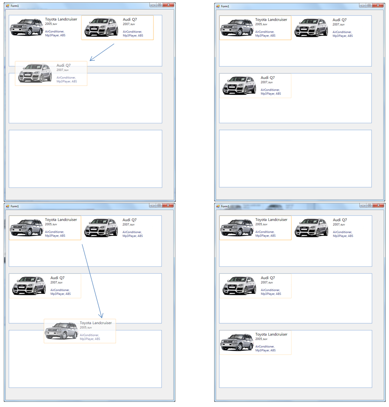The height and width of the screenshot is (407, 389).
Task: Click the first-panel Audi Q7 image in lower-right window
Action: click(311, 228)
